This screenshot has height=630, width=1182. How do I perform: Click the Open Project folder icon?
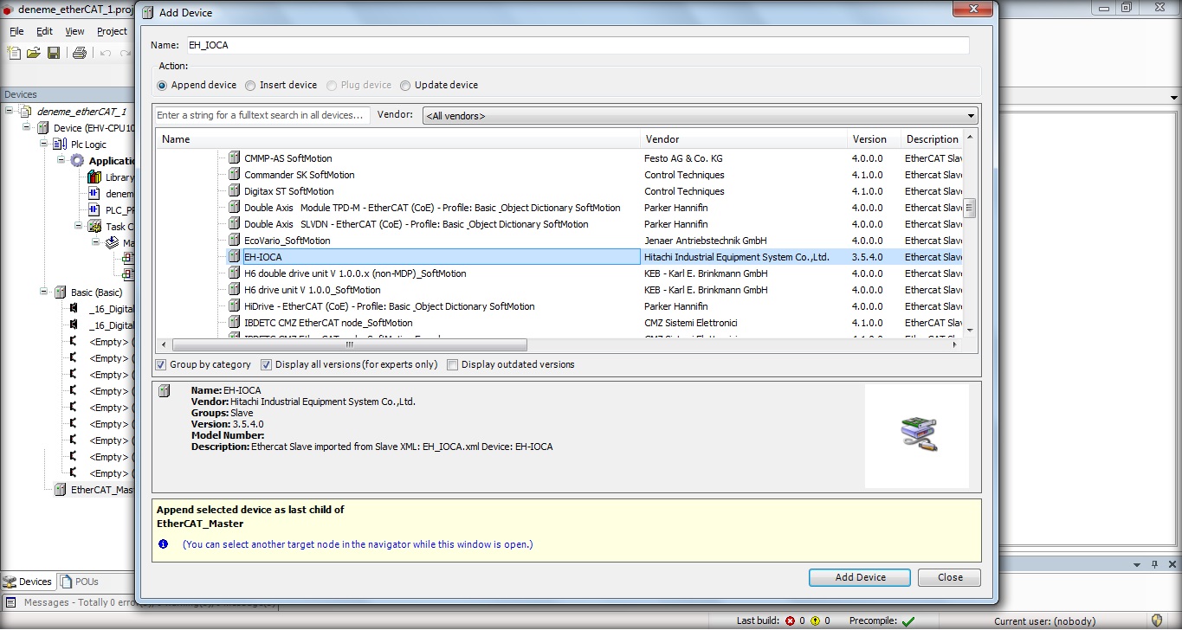[34, 53]
